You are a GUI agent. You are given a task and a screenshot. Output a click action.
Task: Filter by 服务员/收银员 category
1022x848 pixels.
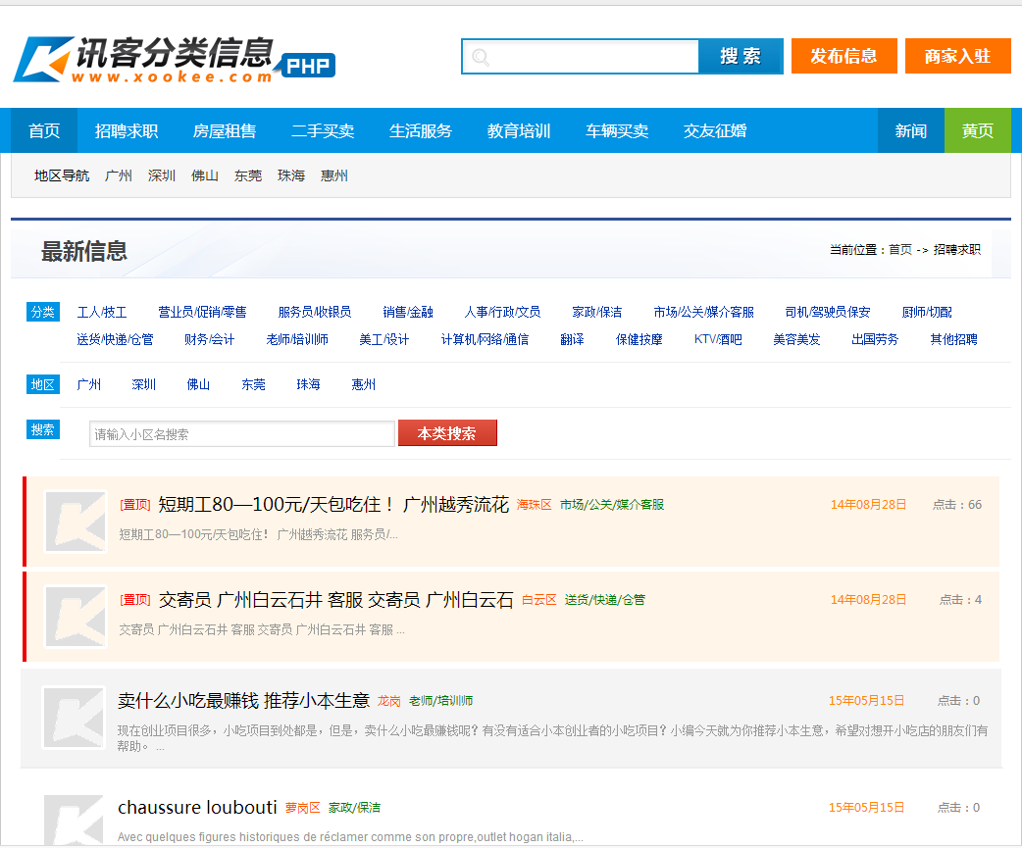coord(315,312)
